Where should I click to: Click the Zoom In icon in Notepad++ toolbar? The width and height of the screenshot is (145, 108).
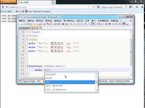point(71,24)
